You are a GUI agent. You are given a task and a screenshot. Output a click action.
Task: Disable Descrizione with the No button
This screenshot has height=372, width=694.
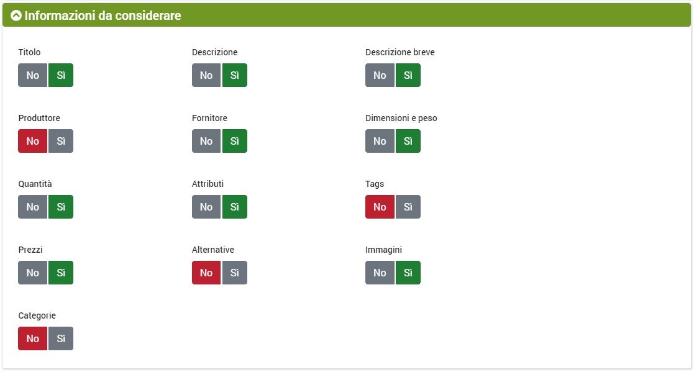(x=206, y=75)
